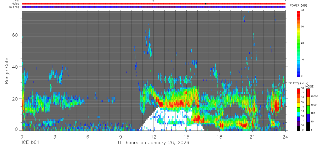Click the blue TX Freq strip above the plot

[x=153, y=7]
